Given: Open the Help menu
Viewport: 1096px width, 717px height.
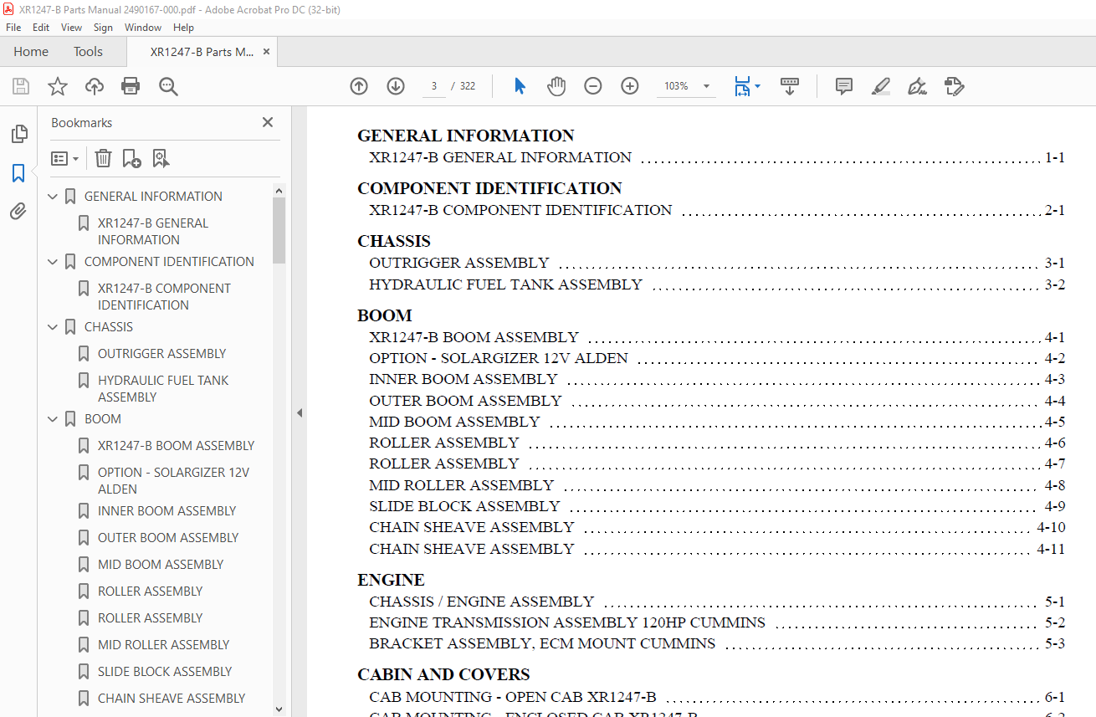Looking at the screenshot, I should pos(183,28).
